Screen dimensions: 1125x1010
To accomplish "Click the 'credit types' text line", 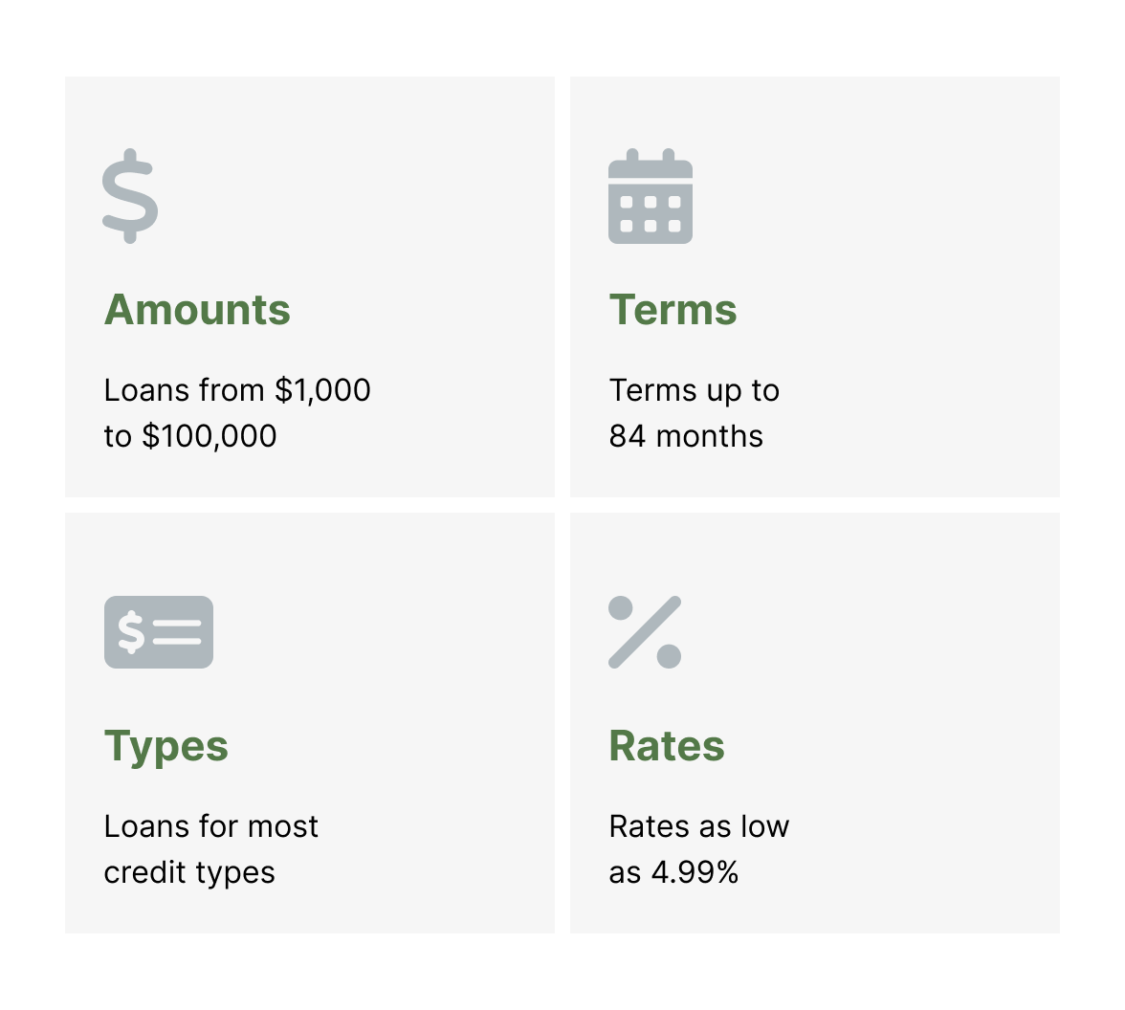I will coord(189,873).
